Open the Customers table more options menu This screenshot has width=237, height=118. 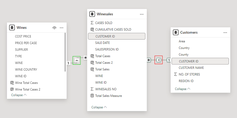(x=225, y=33)
